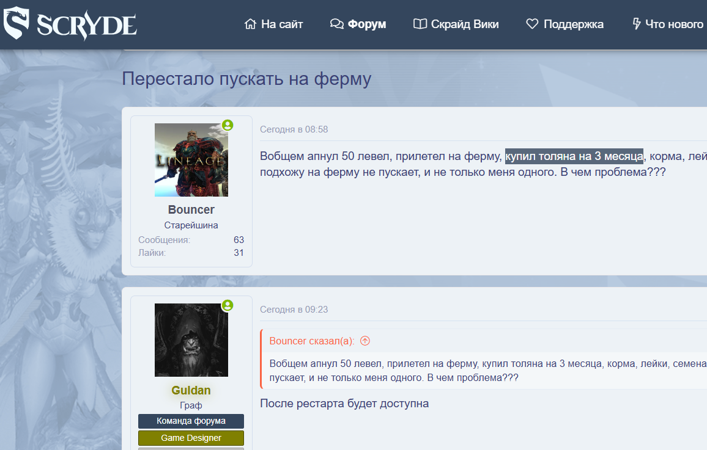Click Guldan's green online status badge
Image resolution: width=707 pixels, height=450 pixels.
tap(228, 305)
